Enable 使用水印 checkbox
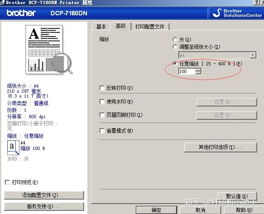Screen dimensions: 264x214 coord(102,102)
